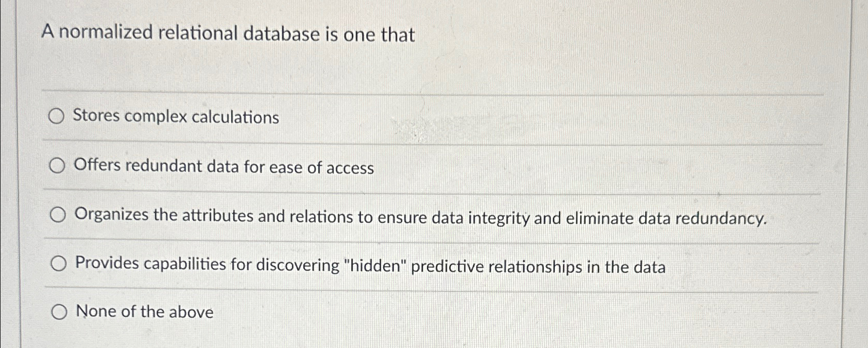Select the "hidden predictive relationships" answer option
This screenshot has height=348, width=868.
[x=58, y=263]
